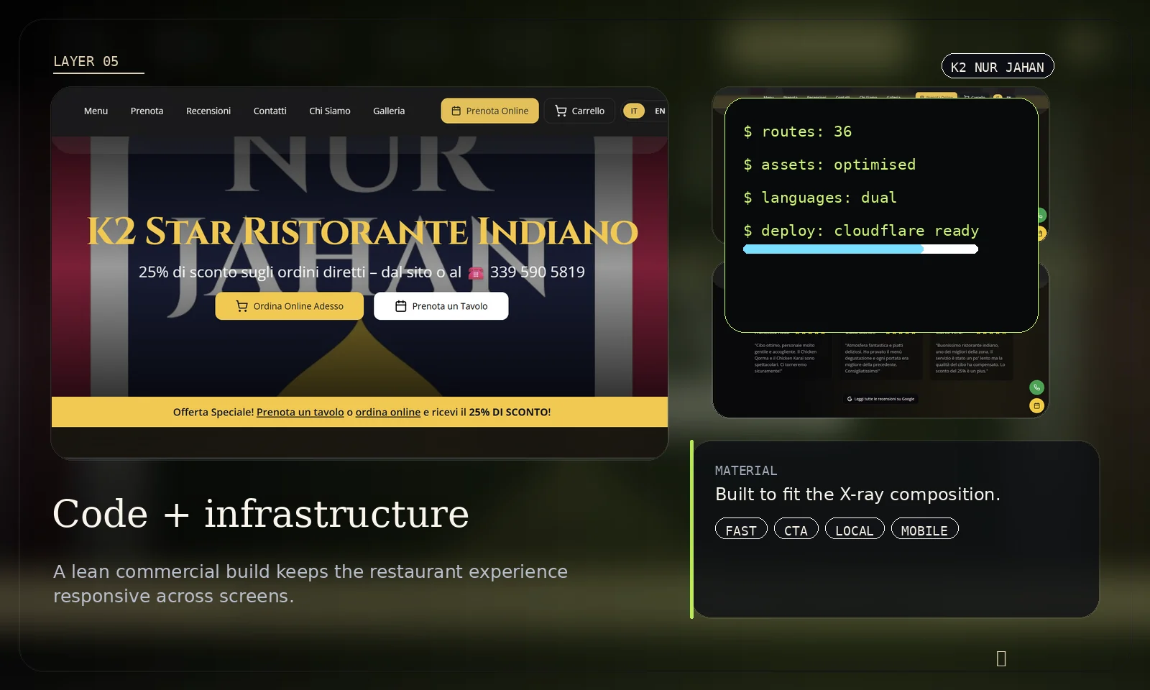
Task: Click the cart icon on Ordina Online Adesso
Action: click(x=242, y=306)
